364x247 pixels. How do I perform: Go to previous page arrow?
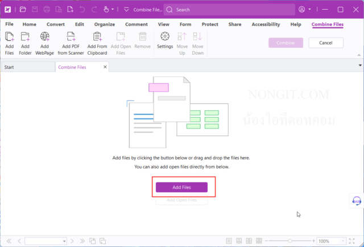click(19, 241)
